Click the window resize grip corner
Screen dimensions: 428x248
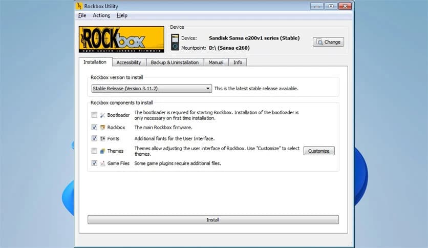tap(350, 243)
